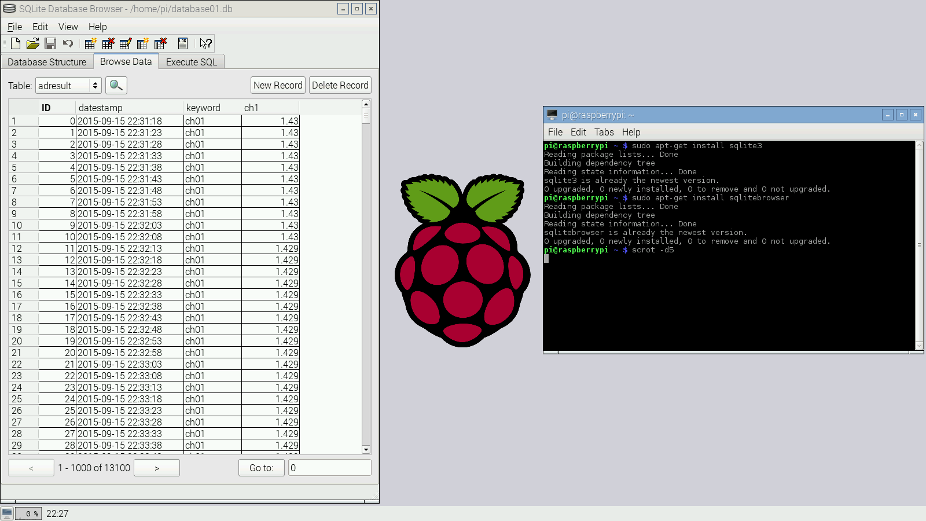Image resolution: width=926 pixels, height=521 pixels.
Task: Click the Modify Table pencil icon
Action: click(x=125, y=43)
